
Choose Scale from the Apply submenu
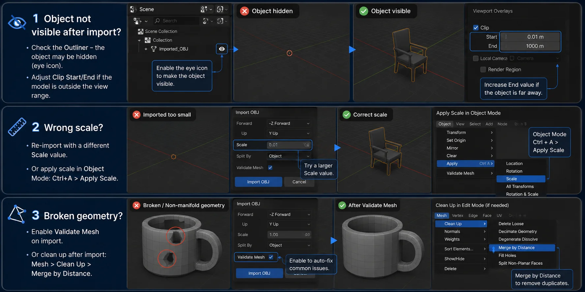(521, 179)
